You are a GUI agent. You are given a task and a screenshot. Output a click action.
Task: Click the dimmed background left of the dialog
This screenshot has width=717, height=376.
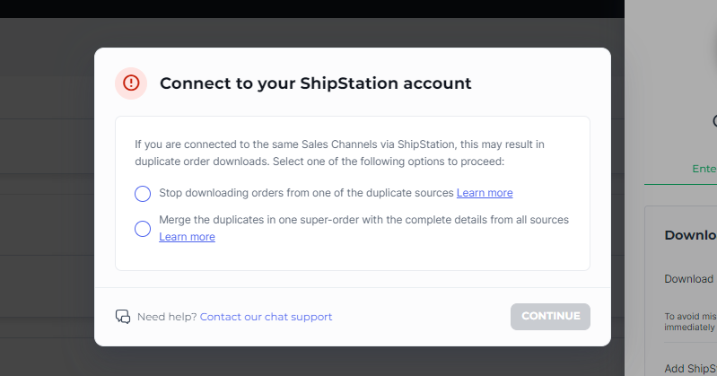tap(46, 205)
